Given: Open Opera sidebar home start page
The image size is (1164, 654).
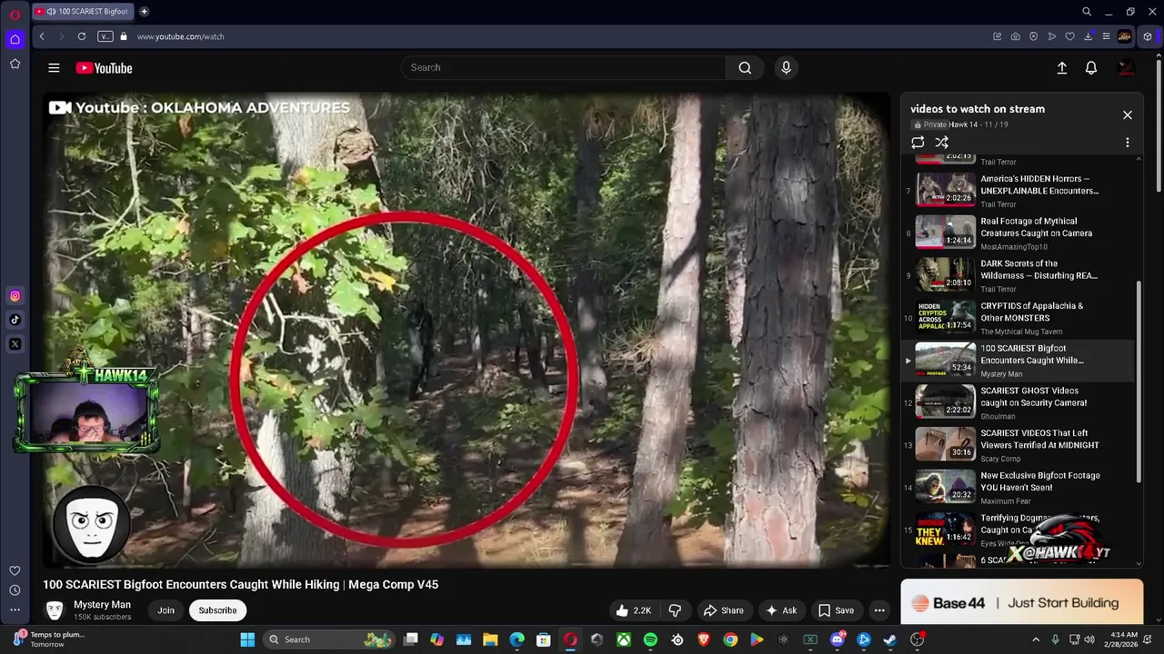Looking at the screenshot, I should pos(15,39).
